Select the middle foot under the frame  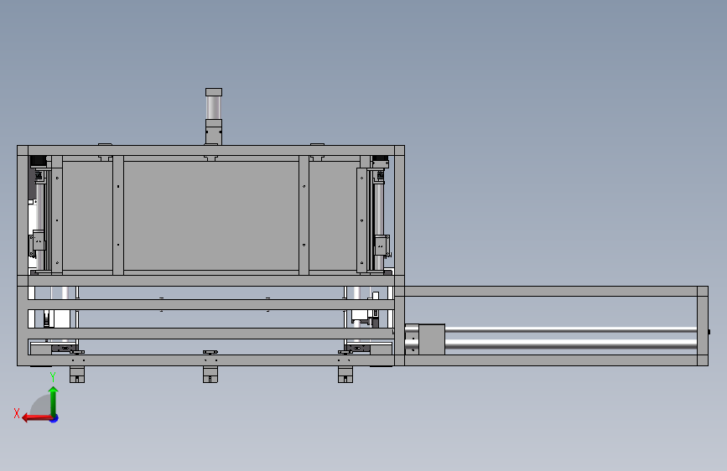click(210, 375)
